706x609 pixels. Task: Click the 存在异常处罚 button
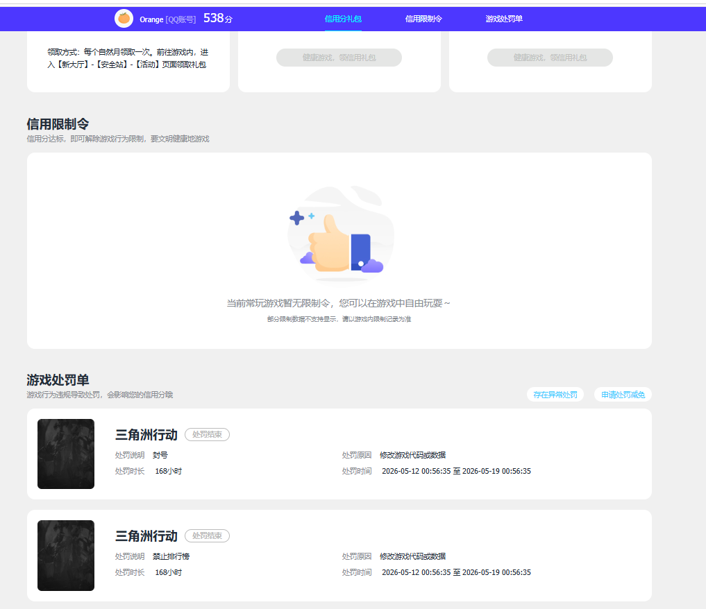pos(555,395)
